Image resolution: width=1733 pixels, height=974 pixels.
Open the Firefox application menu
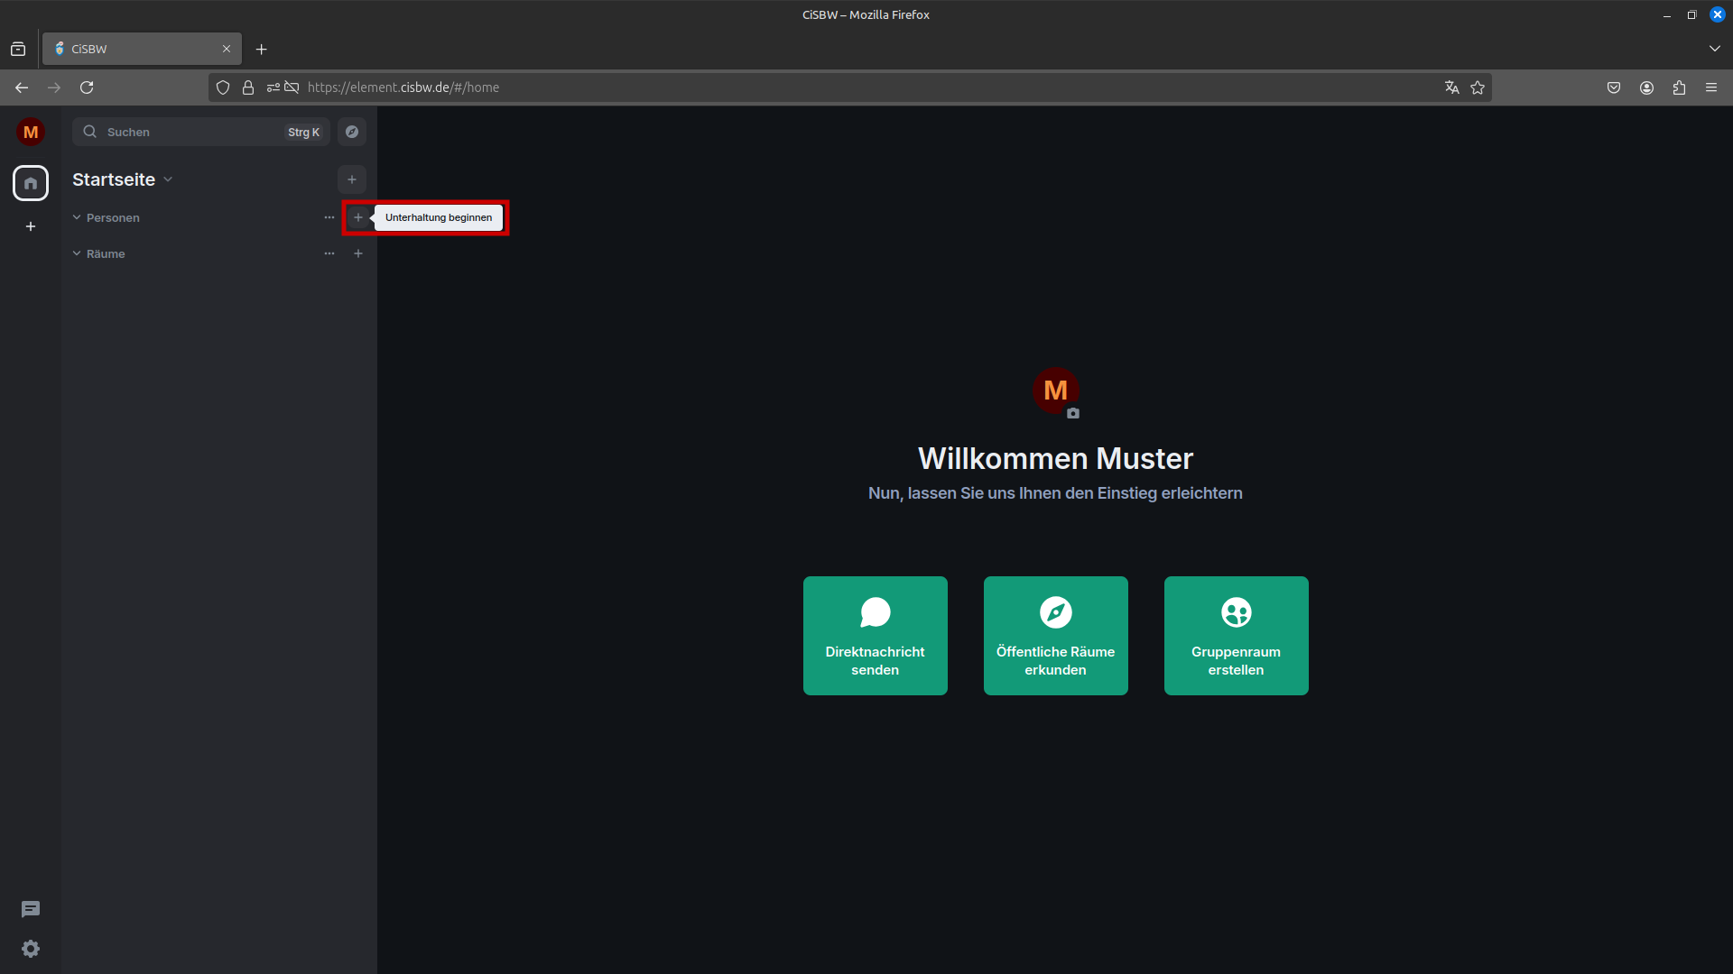click(x=1711, y=87)
